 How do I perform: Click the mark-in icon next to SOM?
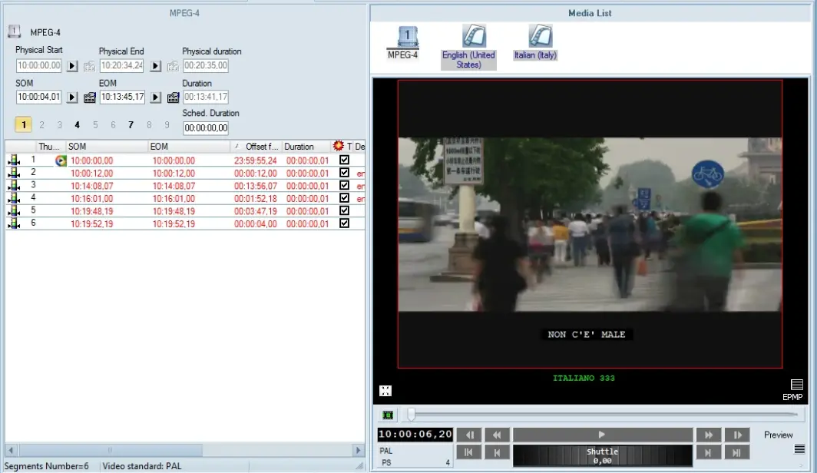click(x=90, y=98)
